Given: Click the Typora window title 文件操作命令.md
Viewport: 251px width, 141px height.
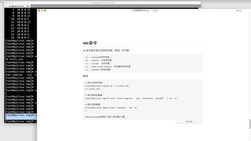Looking at the screenshot, I should tap(141, 11).
